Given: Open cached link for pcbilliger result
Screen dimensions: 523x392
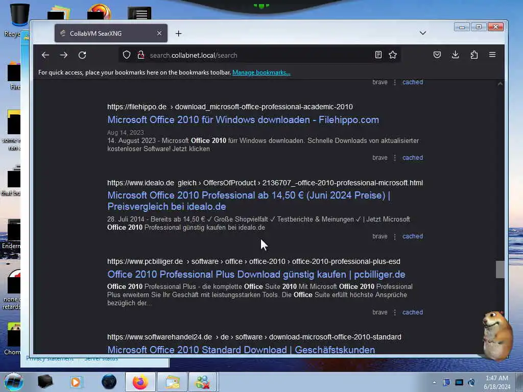Looking at the screenshot, I should tap(413, 312).
